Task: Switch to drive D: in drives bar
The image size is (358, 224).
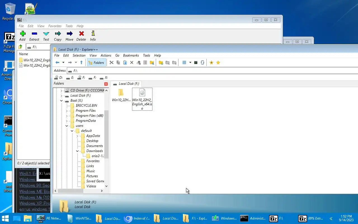Action: pos(58,78)
